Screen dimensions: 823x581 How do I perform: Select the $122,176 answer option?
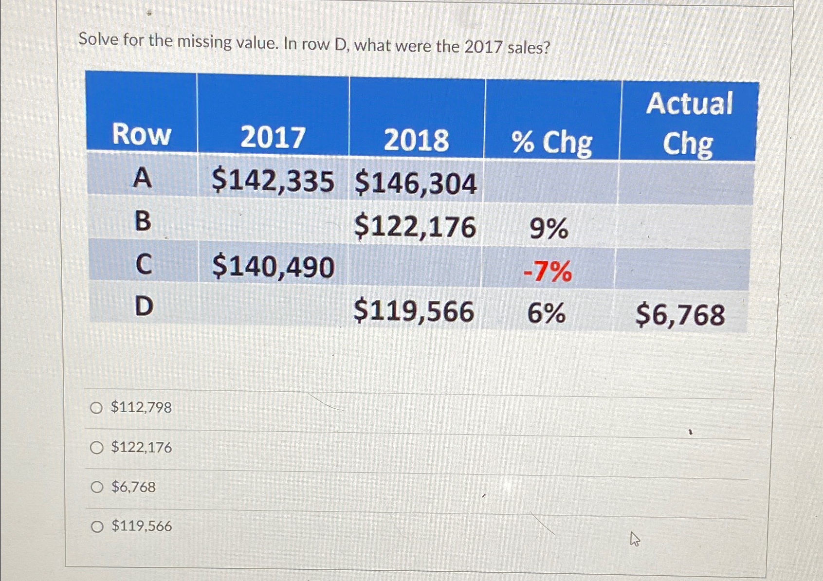click(x=97, y=448)
